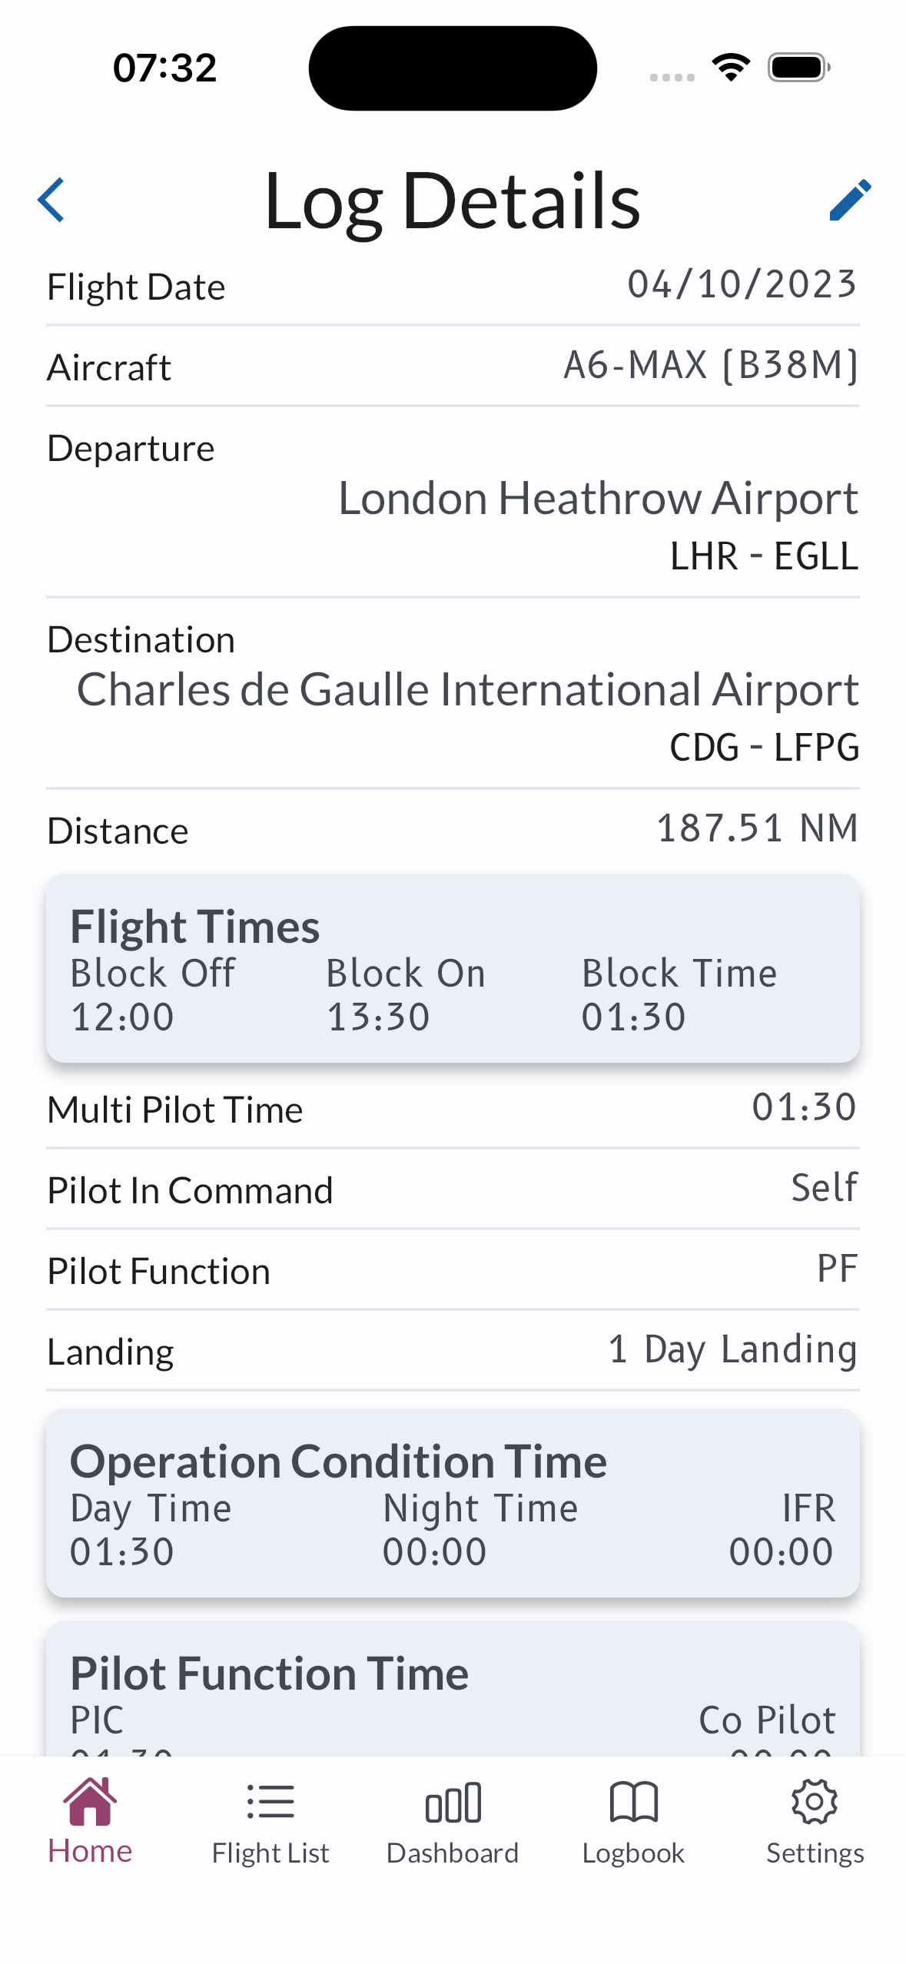Screen dimensions: 906x1964
Task: Tap the 1 Day Landing value
Action: point(732,1350)
